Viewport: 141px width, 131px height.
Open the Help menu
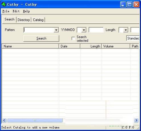click(x=26, y=11)
